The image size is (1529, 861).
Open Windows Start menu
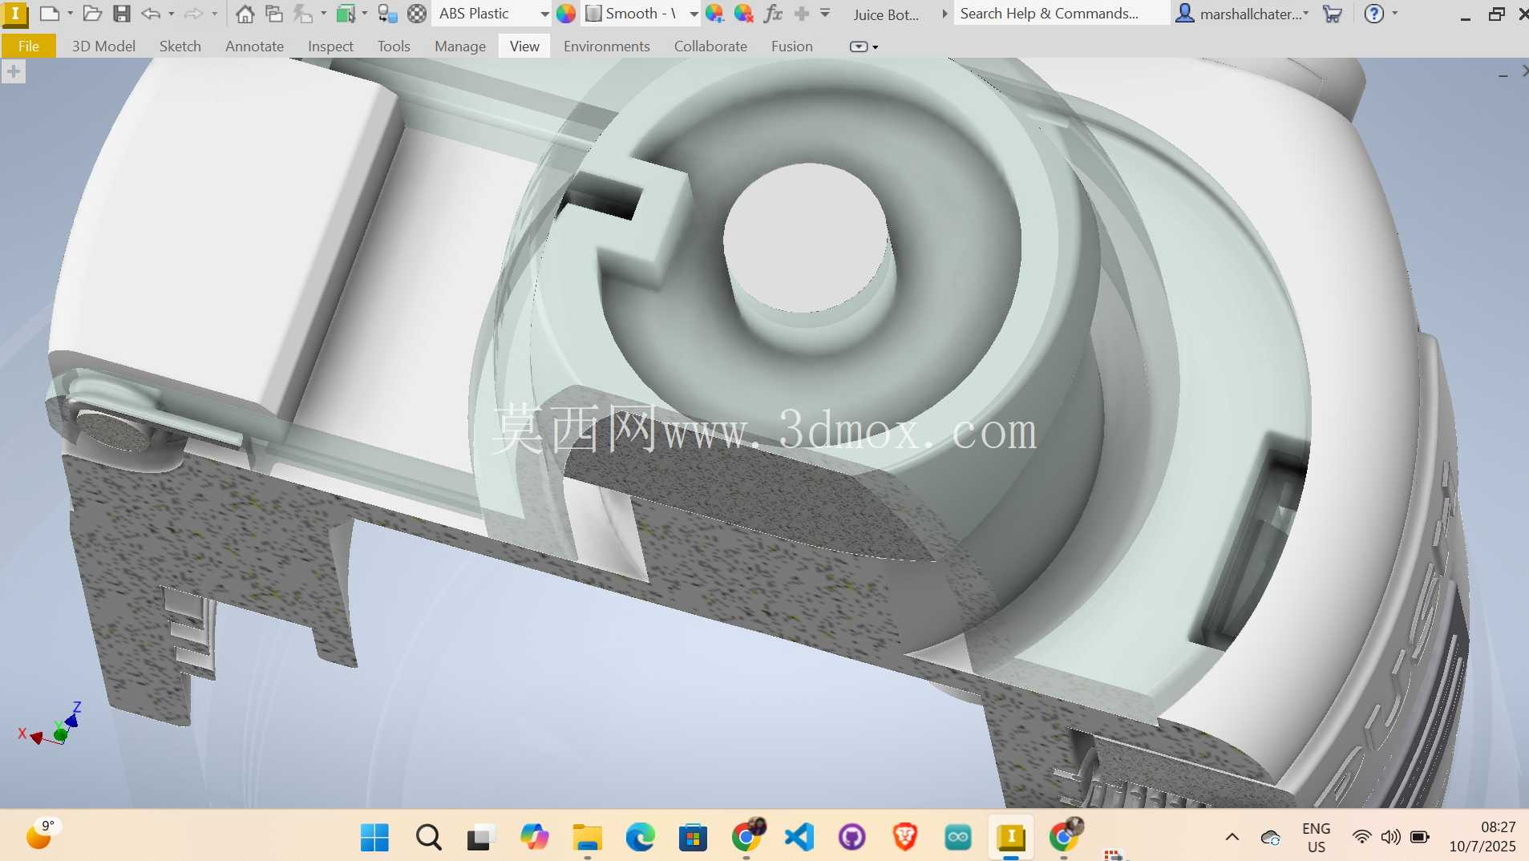(x=374, y=837)
